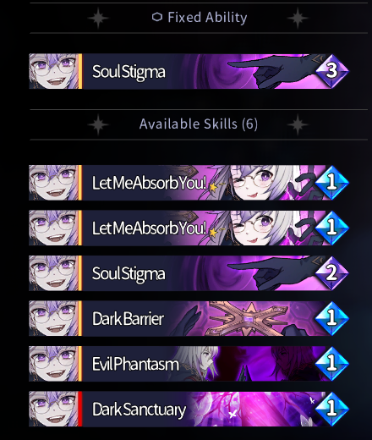Screen dimensions: 372x440
Task: Click the Available Skills (6) header
Action: tap(199, 124)
